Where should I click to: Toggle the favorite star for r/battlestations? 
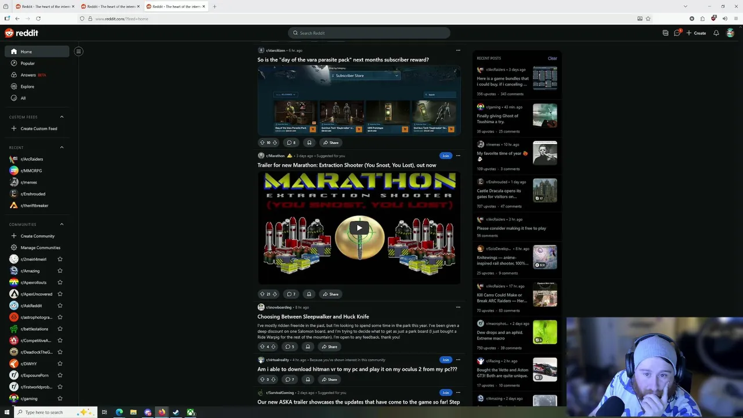[x=60, y=329]
